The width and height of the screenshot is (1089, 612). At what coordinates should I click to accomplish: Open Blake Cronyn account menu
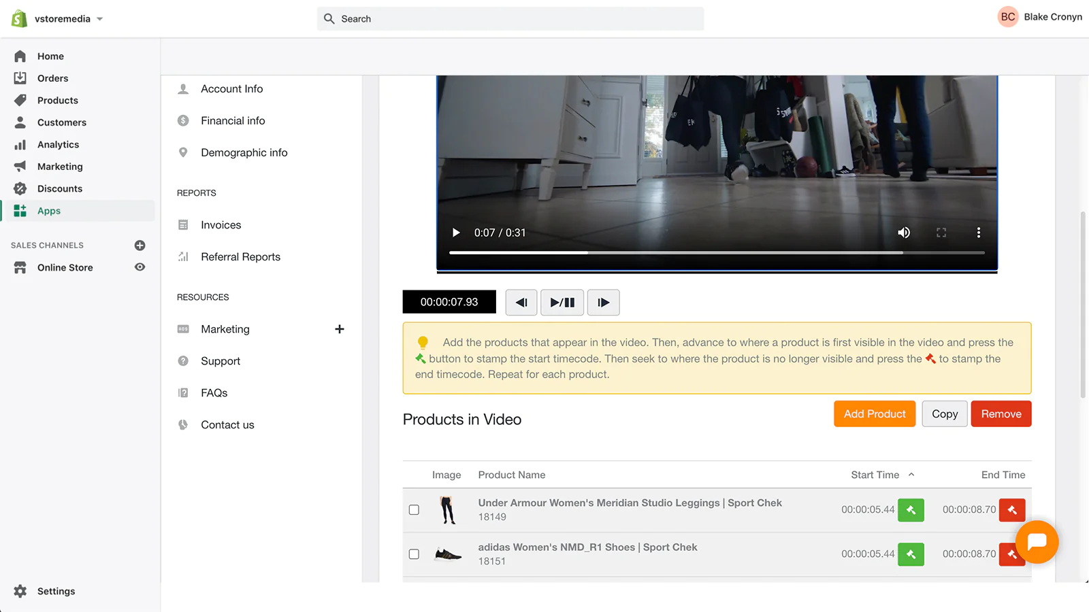[1039, 17]
